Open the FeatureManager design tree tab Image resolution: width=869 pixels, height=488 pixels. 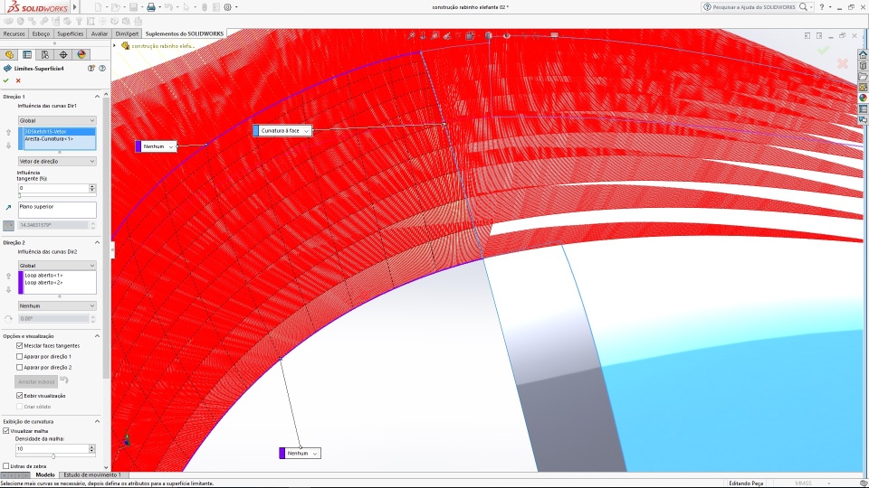[x=9, y=54]
